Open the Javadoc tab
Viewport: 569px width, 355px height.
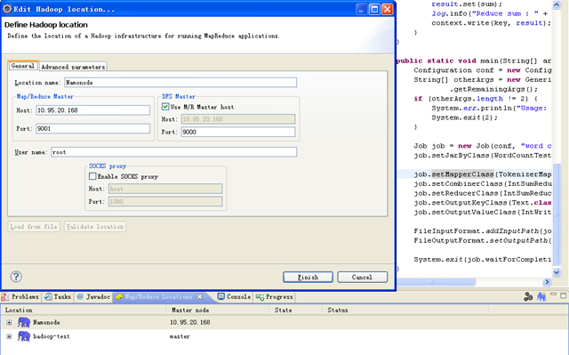93,296
